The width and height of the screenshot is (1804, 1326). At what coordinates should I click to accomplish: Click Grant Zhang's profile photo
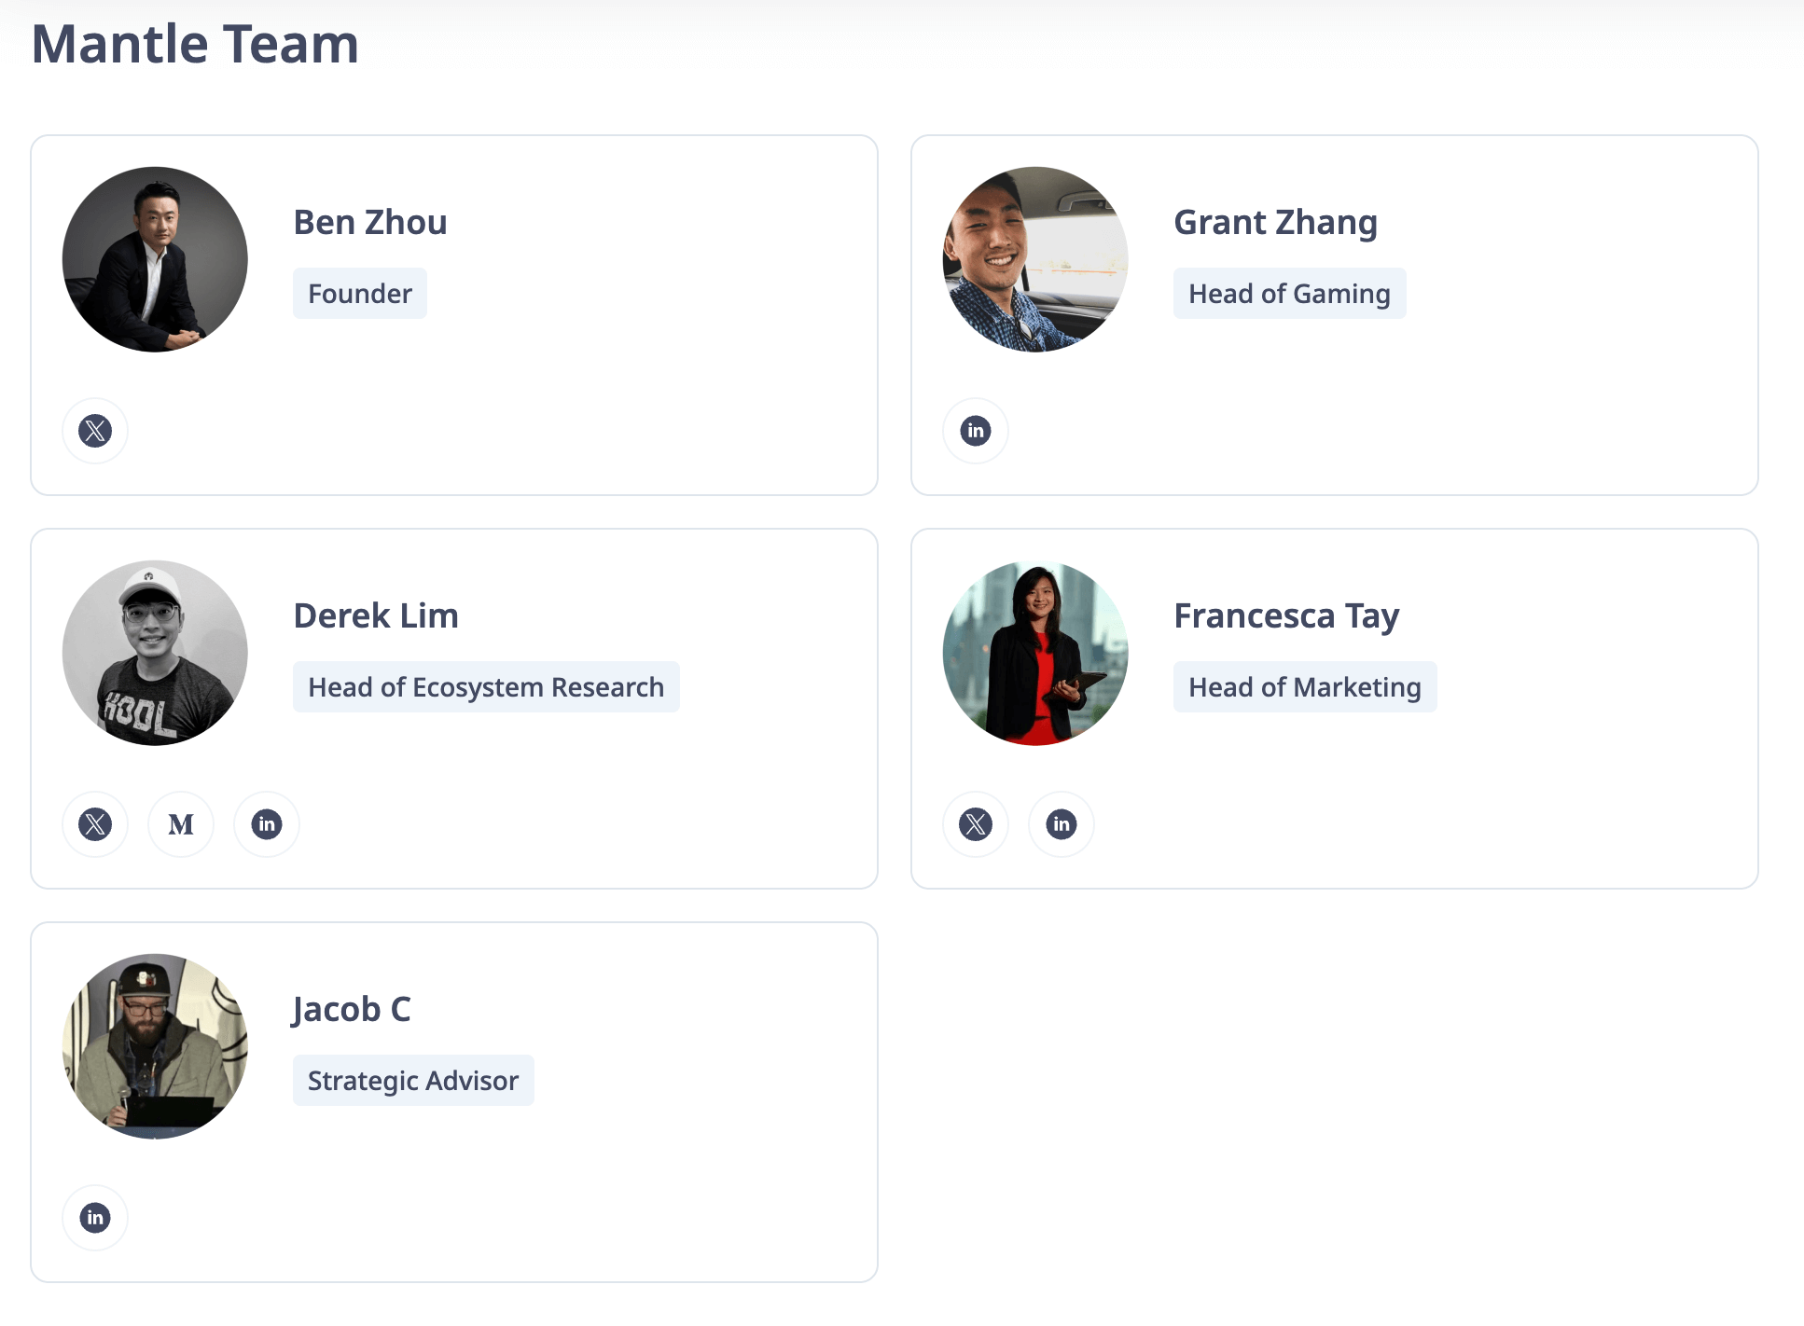point(1035,259)
